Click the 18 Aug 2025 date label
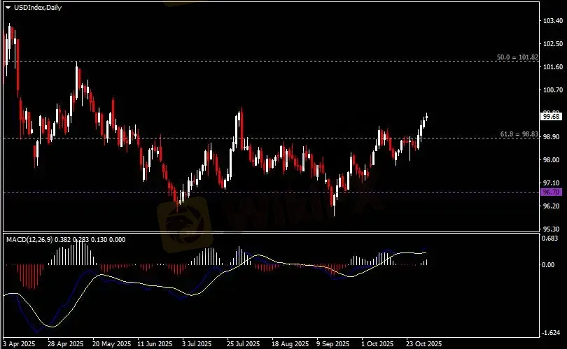Screen dimensions: 567x349 point(290,343)
